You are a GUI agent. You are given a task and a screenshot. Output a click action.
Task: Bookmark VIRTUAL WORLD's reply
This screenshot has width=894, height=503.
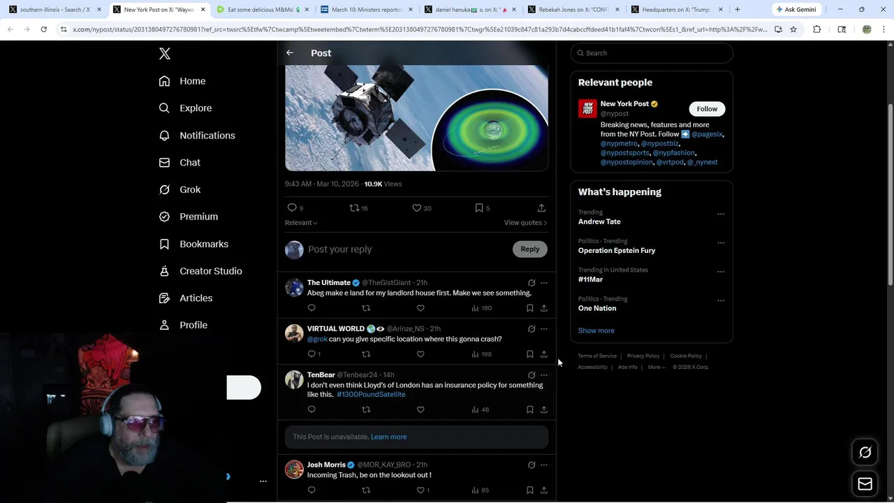529,354
